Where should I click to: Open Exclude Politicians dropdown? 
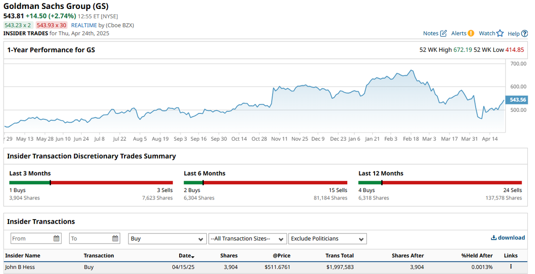[328, 239]
